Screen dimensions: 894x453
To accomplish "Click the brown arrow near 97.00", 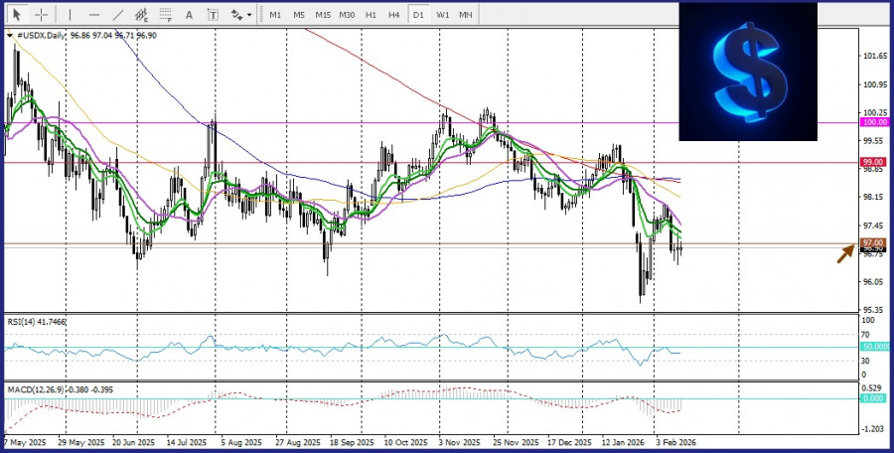I will 844,253.
